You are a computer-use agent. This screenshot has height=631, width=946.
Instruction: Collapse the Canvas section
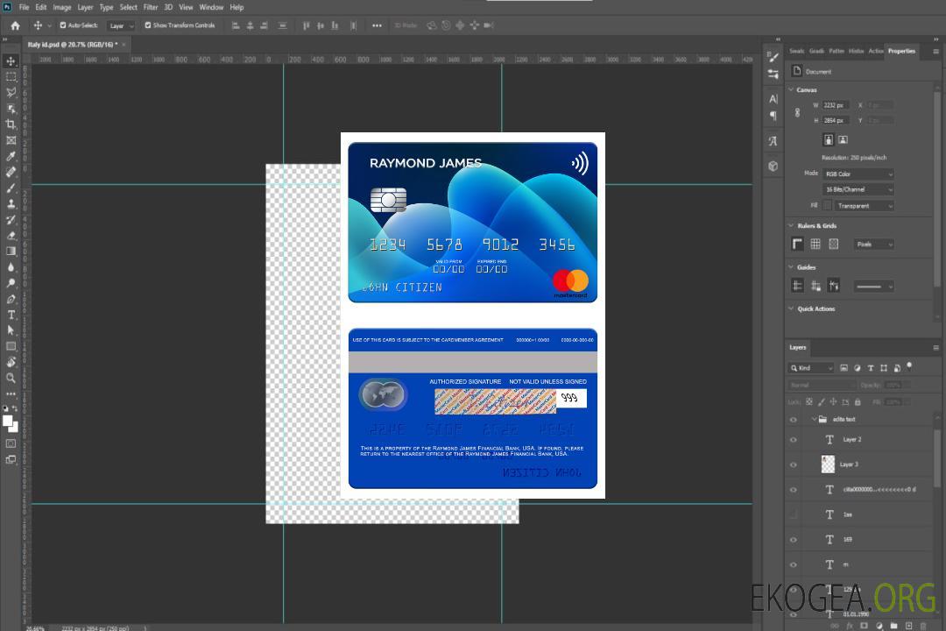[791, 90]
